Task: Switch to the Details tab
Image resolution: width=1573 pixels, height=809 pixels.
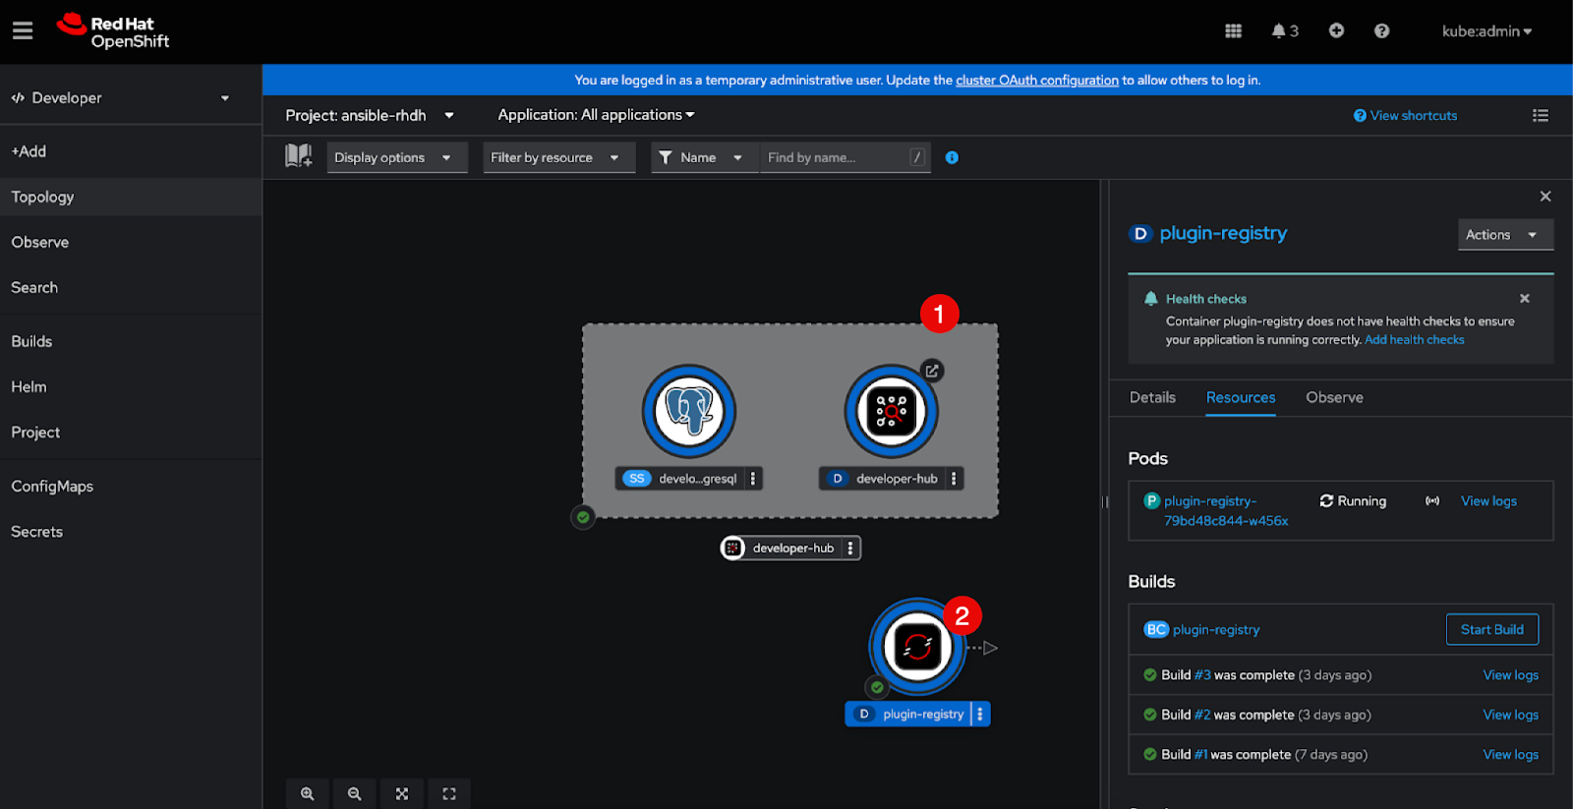Action: (x=1152, y=397)
